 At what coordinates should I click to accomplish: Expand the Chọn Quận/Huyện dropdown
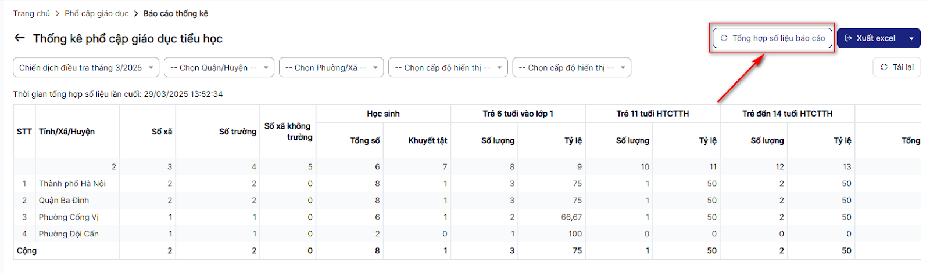(x=219, y=68)
